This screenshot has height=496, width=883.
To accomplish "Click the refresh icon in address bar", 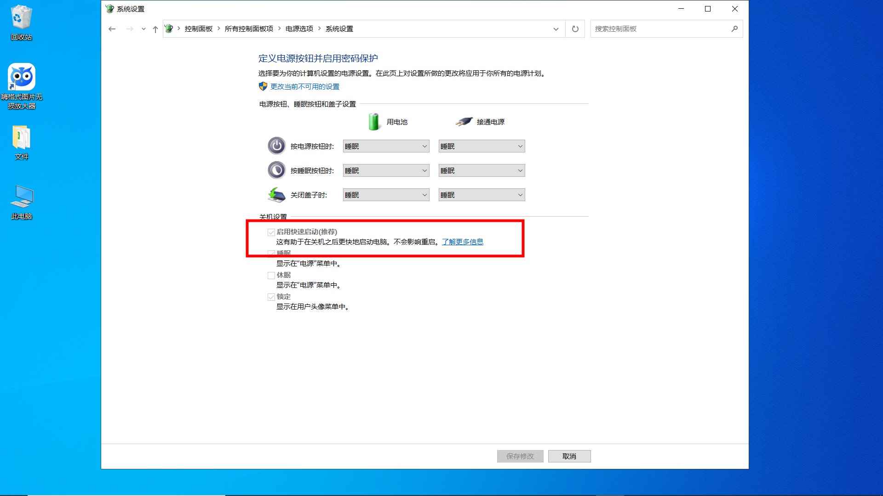I will pos(574,28).
